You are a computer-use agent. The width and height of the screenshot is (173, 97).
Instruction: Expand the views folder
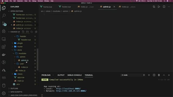point(12,74)
